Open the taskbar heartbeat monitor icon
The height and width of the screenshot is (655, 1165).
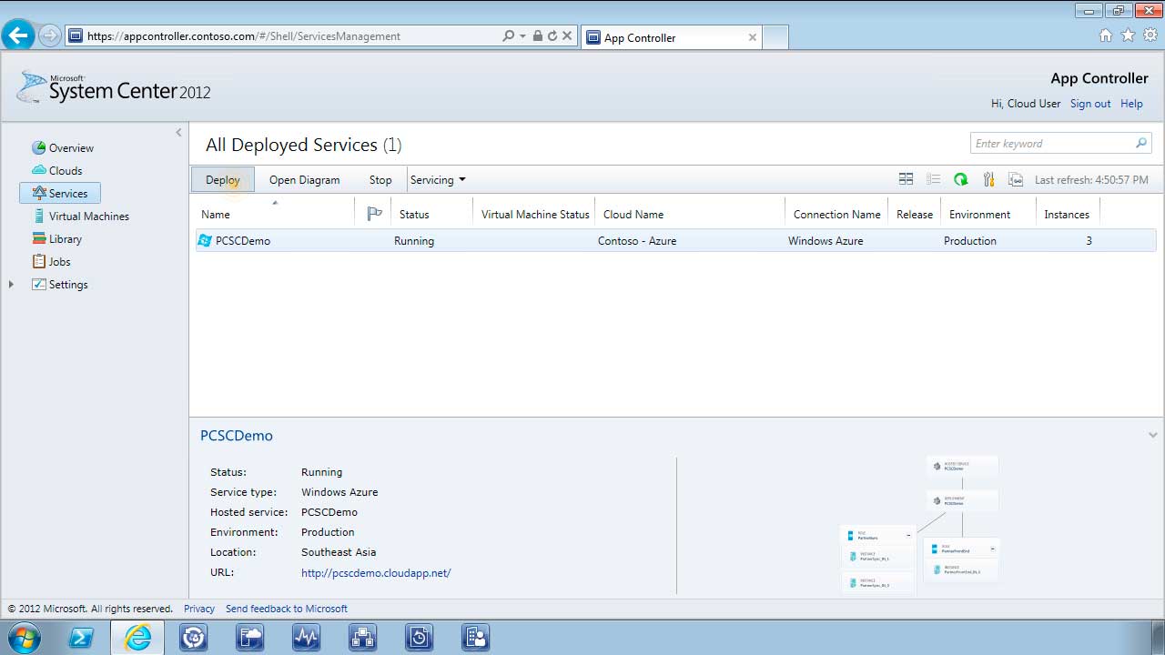click(x=307, y=638)
